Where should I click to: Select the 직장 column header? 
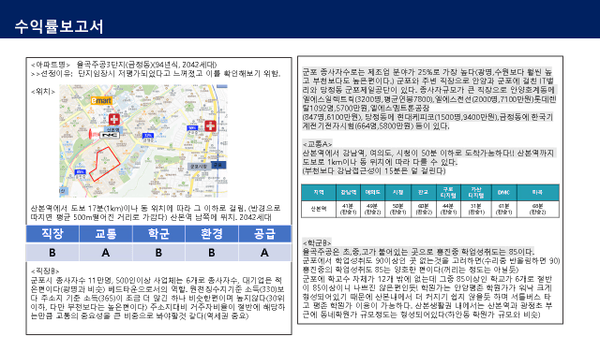(52, 233)
